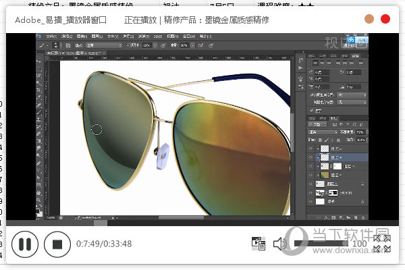Open the first paragraph panel dropdown set to 无
This screenshot has height=270, width=405.
click(352, 95)
